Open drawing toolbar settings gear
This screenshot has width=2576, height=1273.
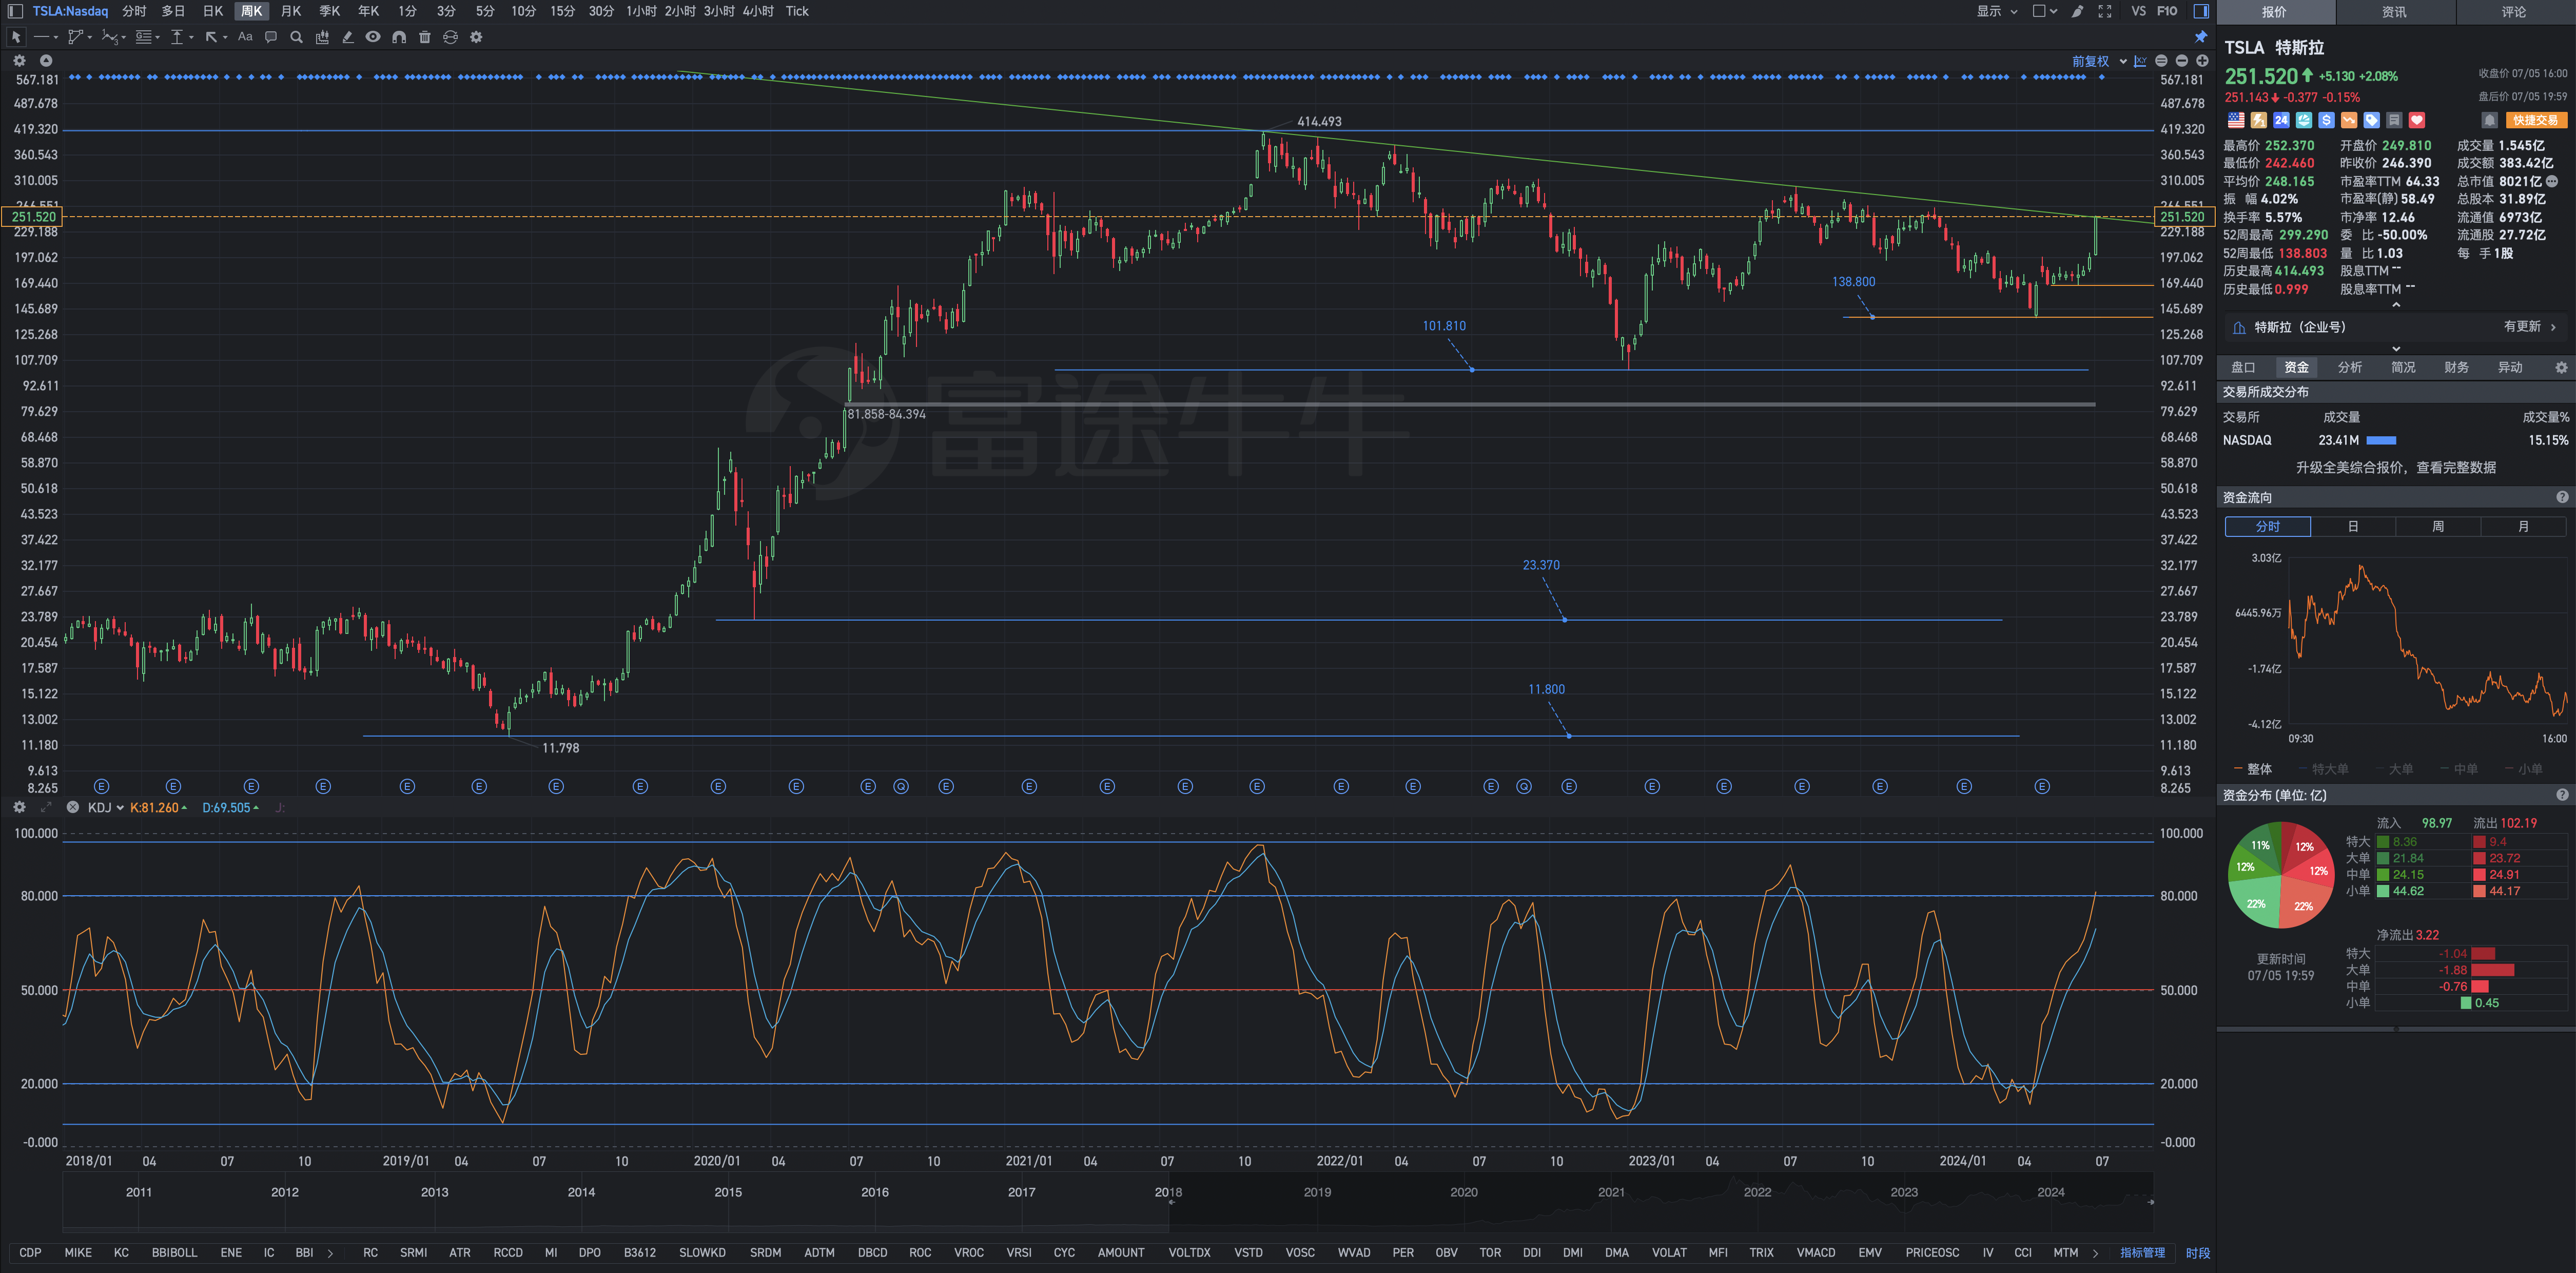(x=476, y=37)
